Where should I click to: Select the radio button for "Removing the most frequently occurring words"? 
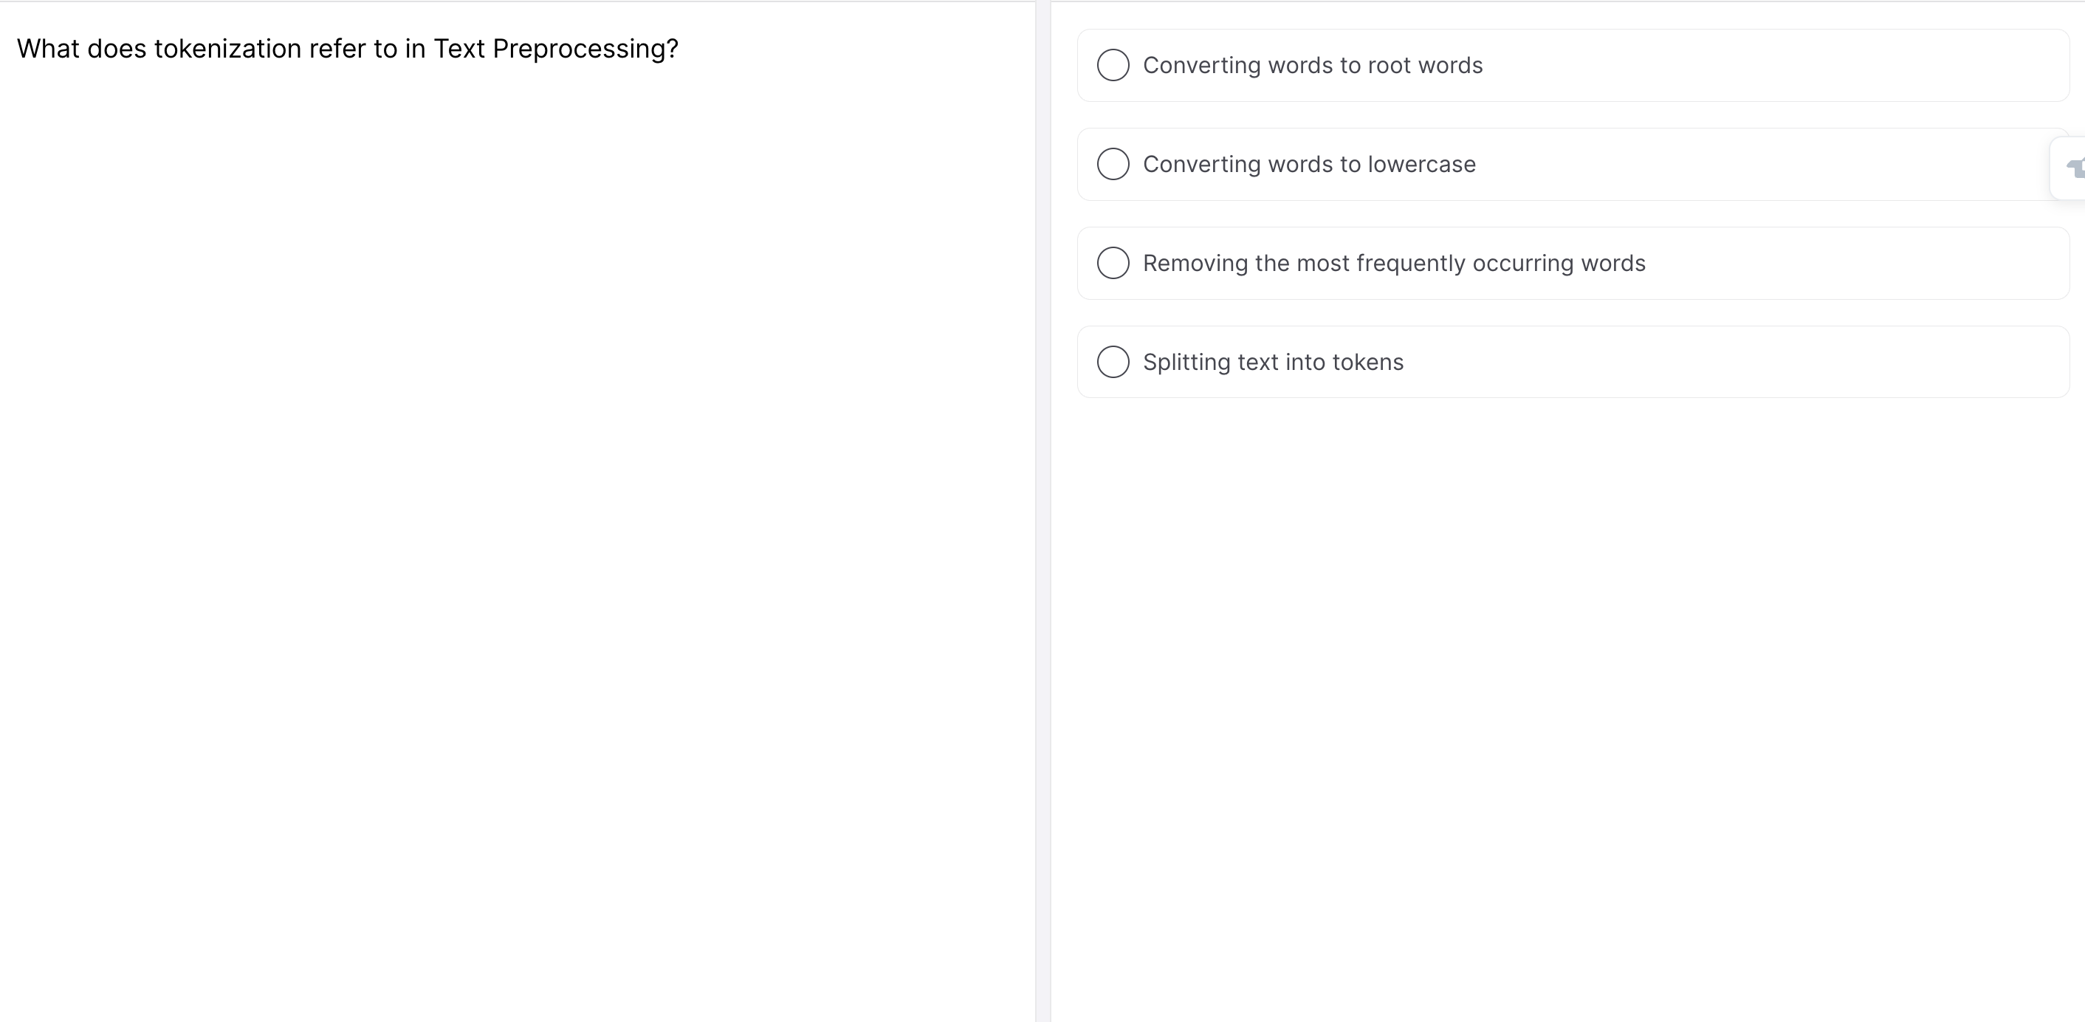(1113, 263)
